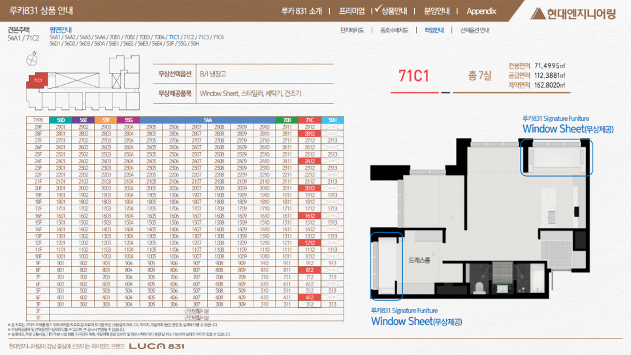Click the 평면안내 heading
The height and width of the screenshot is (355, 631).
pyautogui.click(x=60, y=30)
